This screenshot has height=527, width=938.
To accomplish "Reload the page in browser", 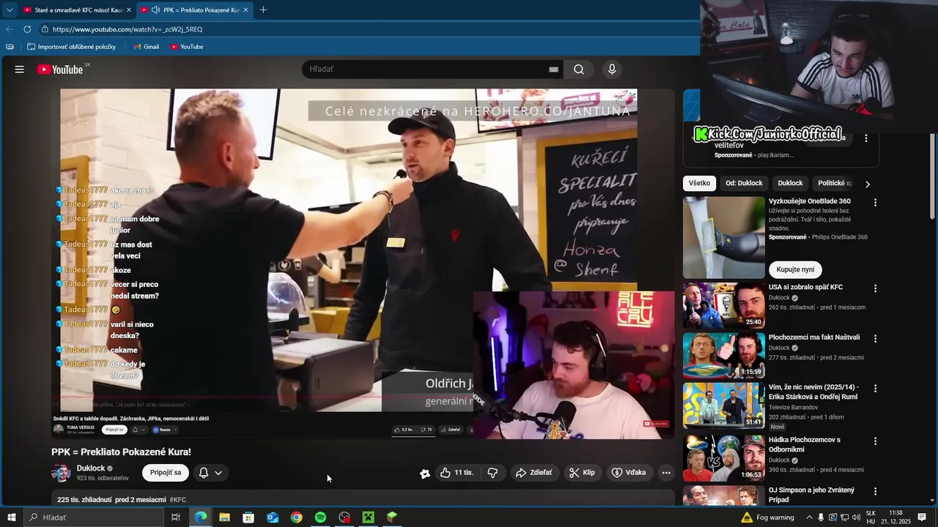I will coord(27,29).
